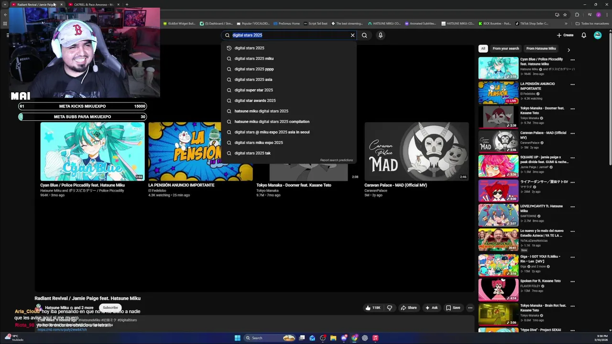Open options menu for Tokyo Manaka Doomer sidebar video
The height and width of the screenshot is (344, 612).
(572, 109)
